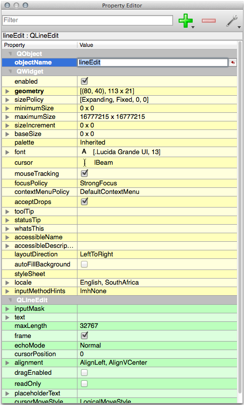Expand the geometry property
Viewport: 244px width, 405px height.
click(8, 91)
